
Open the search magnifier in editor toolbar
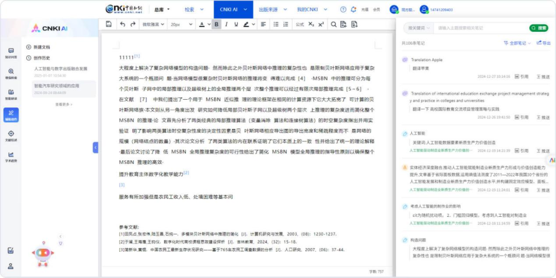[334, 24]
